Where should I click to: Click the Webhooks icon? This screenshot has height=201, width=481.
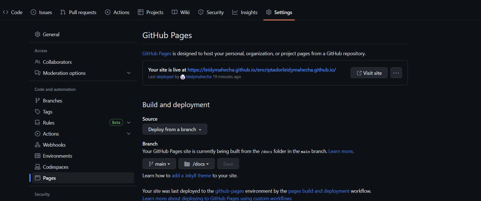click(x=38, y=145)
